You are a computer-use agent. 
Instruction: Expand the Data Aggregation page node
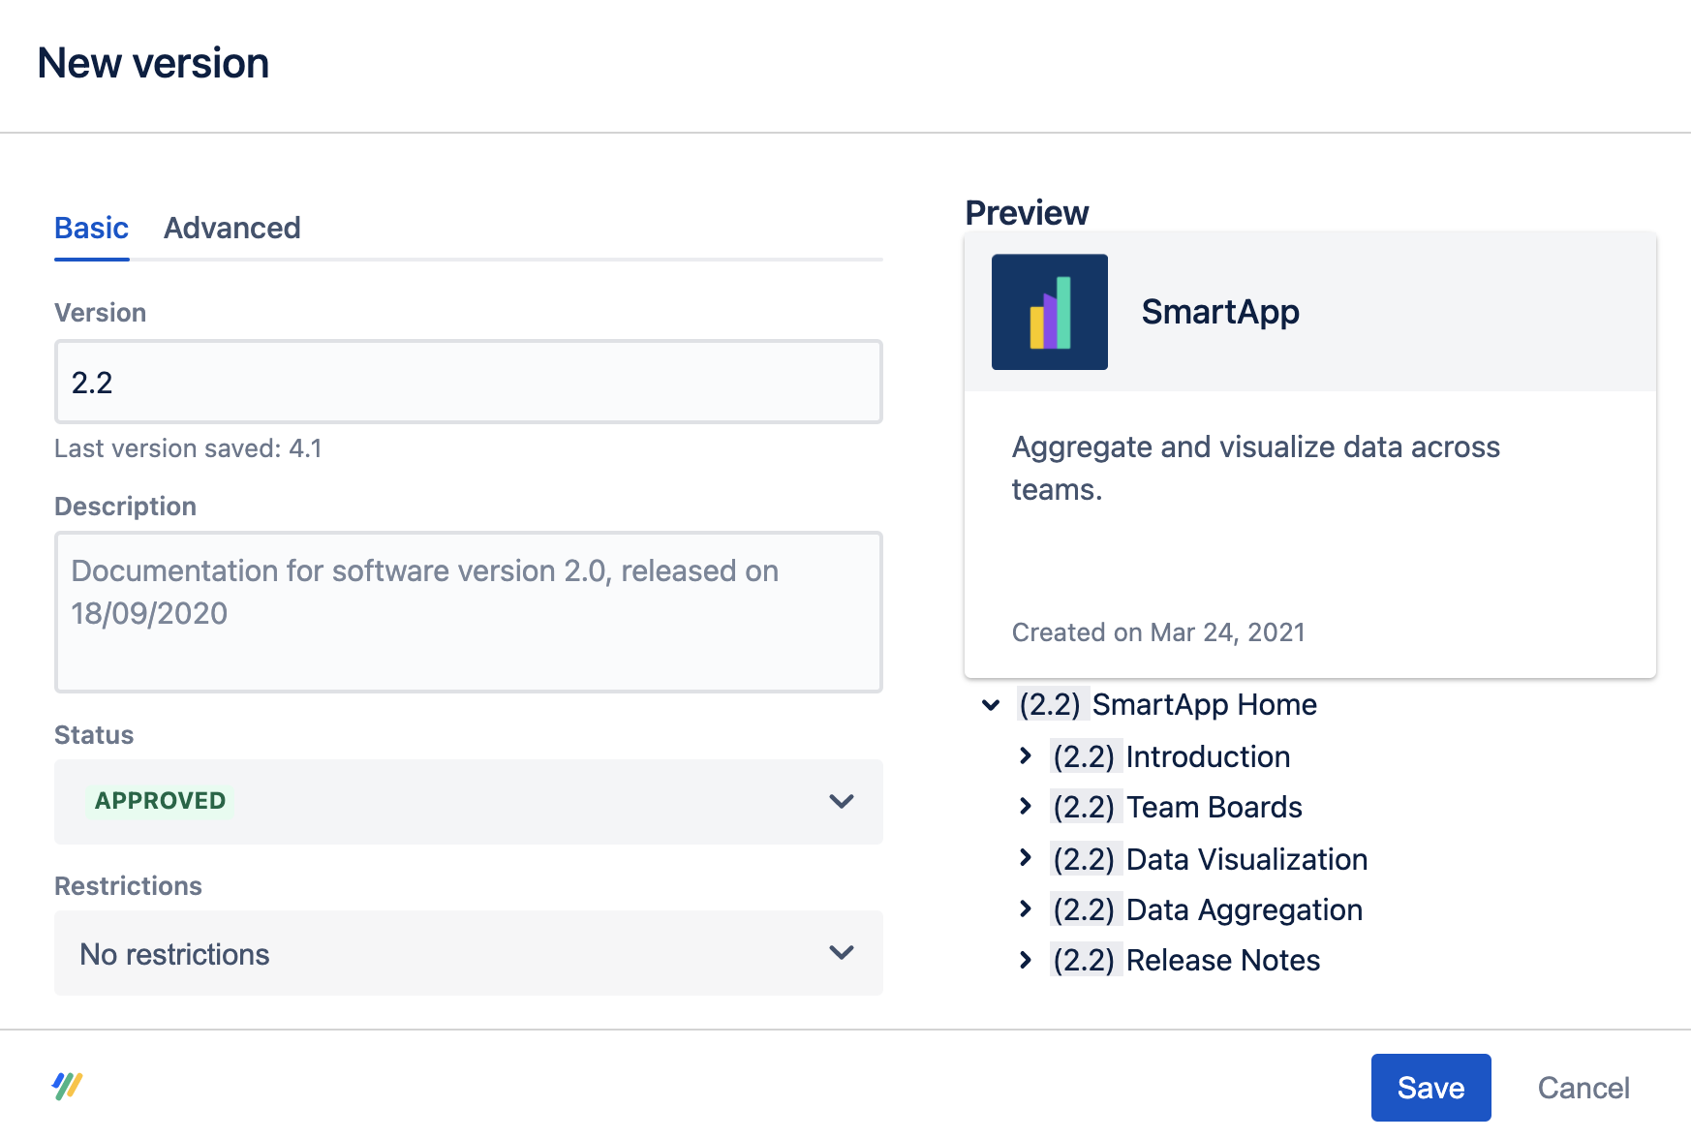[1025, 909]
